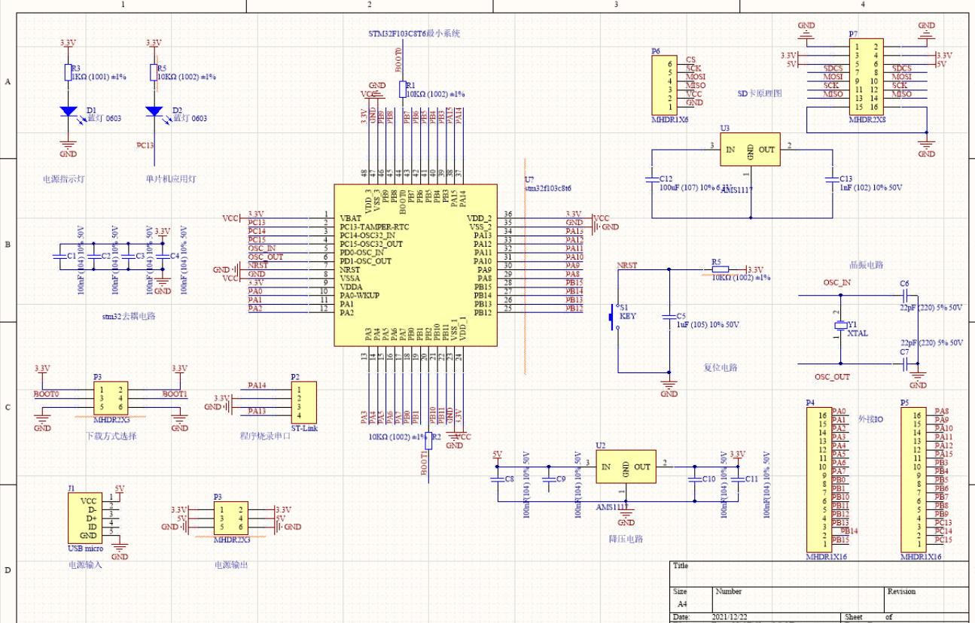The height and width of the screenshot is (623, 975).
Task: Click the 'A4' size value
Action: [682, 603]
